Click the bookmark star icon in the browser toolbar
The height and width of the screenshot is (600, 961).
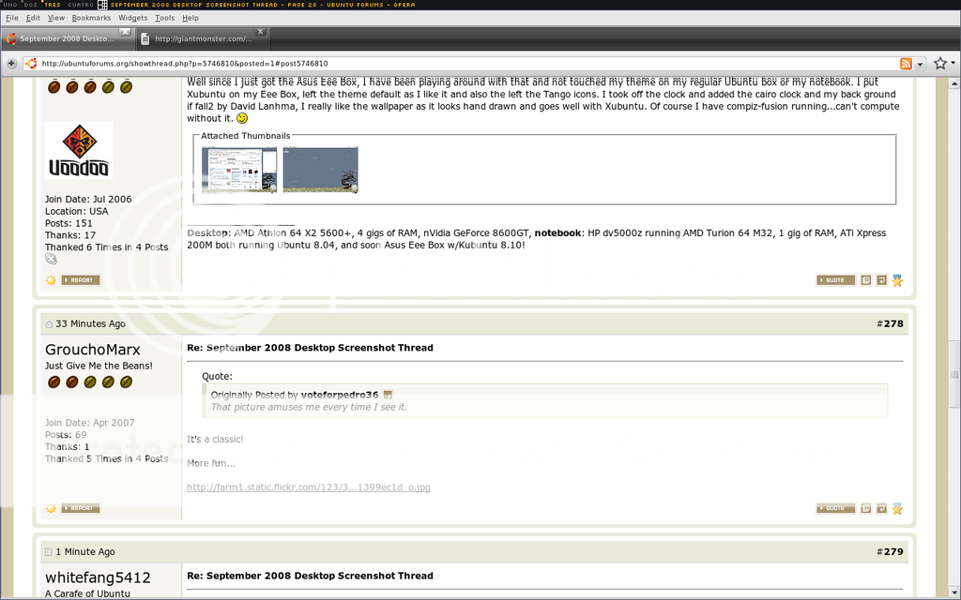click(939, 64)
